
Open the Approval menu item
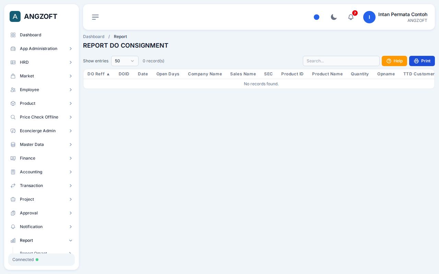coord(41,213)
